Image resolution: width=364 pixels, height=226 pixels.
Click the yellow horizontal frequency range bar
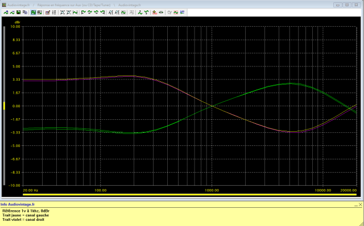189,194
